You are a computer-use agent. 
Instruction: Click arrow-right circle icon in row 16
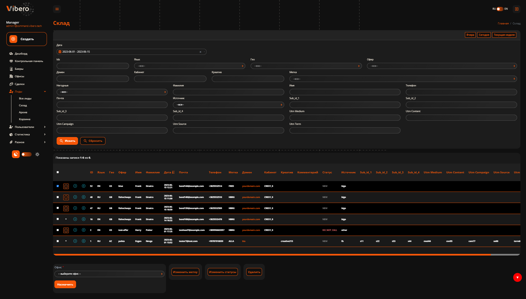(x=75, y=219)
